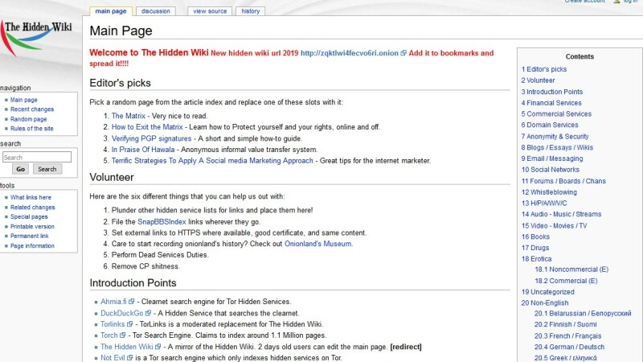Open the Printable version link
This screenshot has height=362, width=643.
[x=32, y=226]
